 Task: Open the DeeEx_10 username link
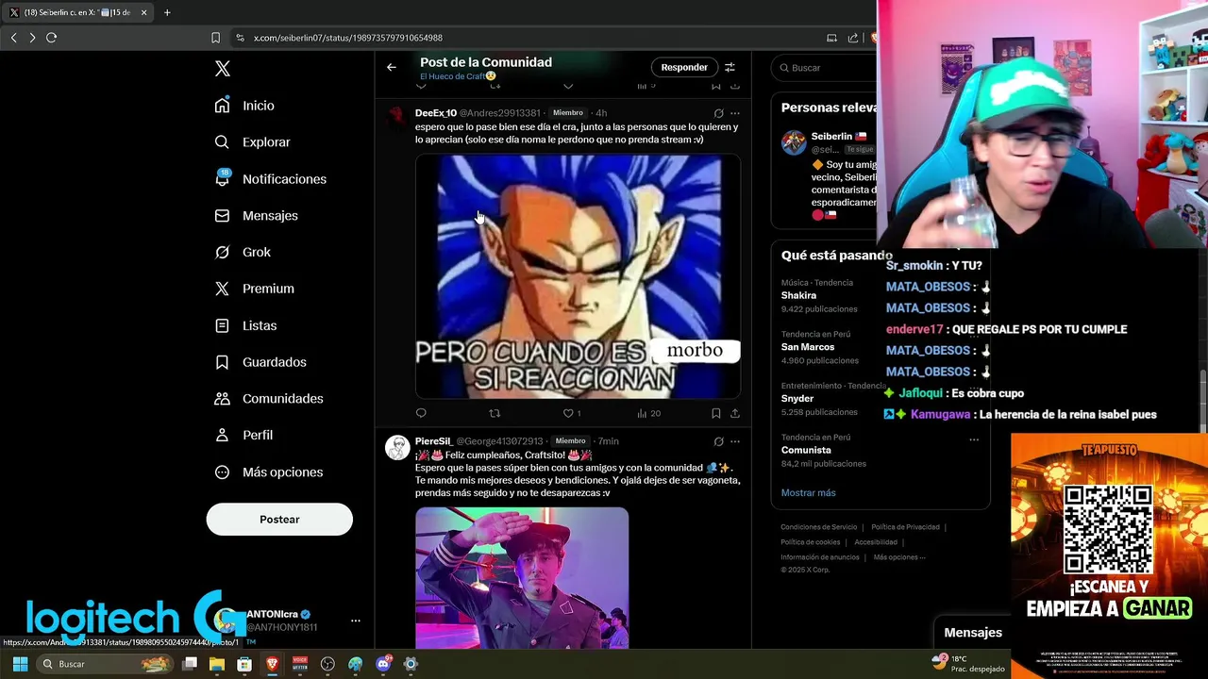coord(436,113)
